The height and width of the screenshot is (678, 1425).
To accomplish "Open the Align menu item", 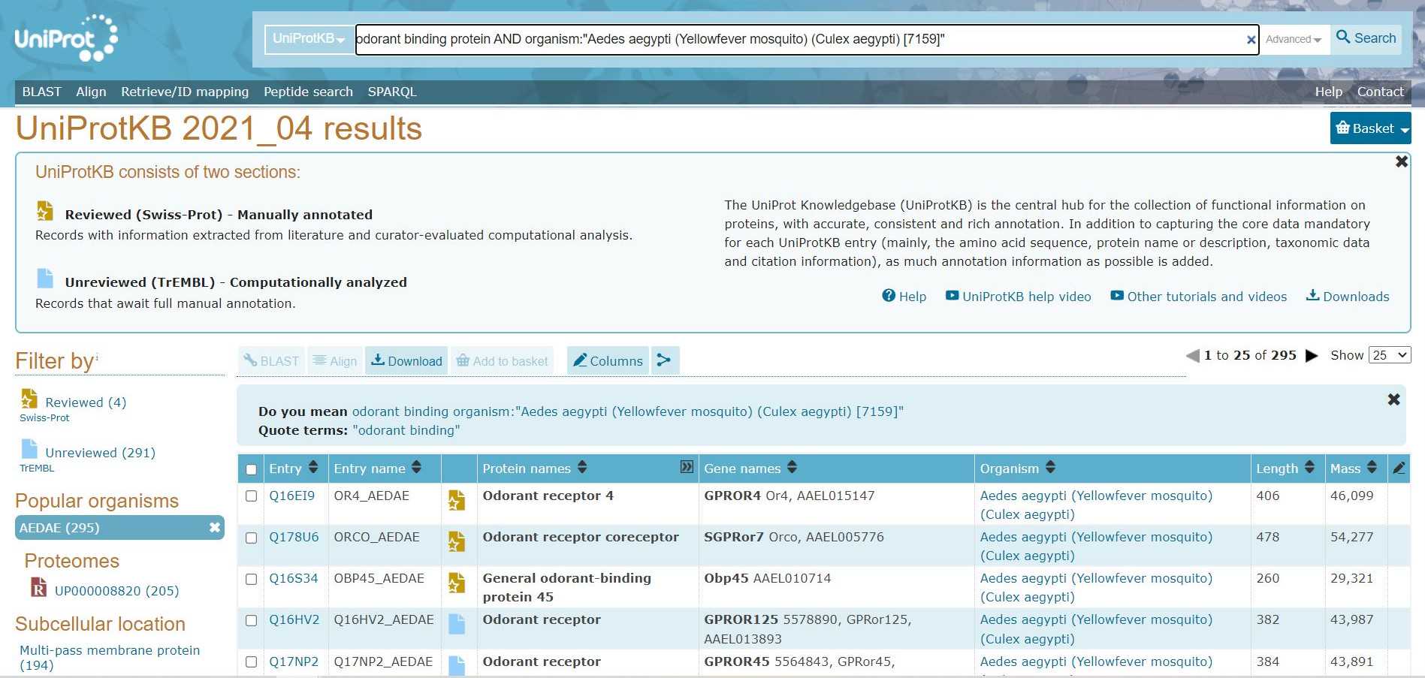I will pos(91,92).
